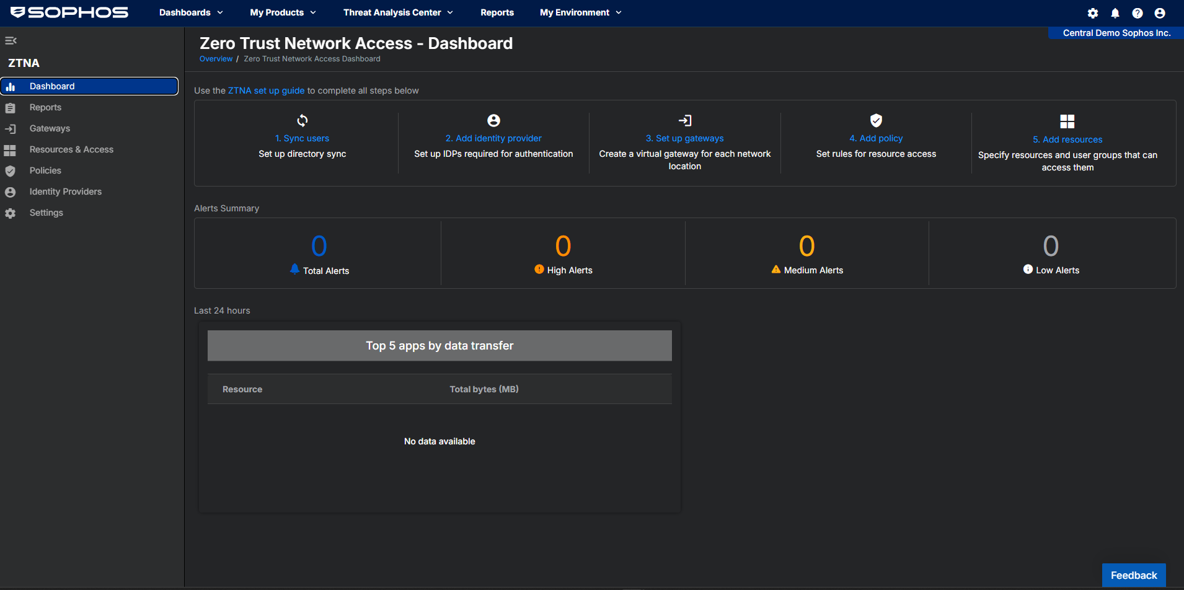Click the '2. Add identity provider' link

point(493,138)
